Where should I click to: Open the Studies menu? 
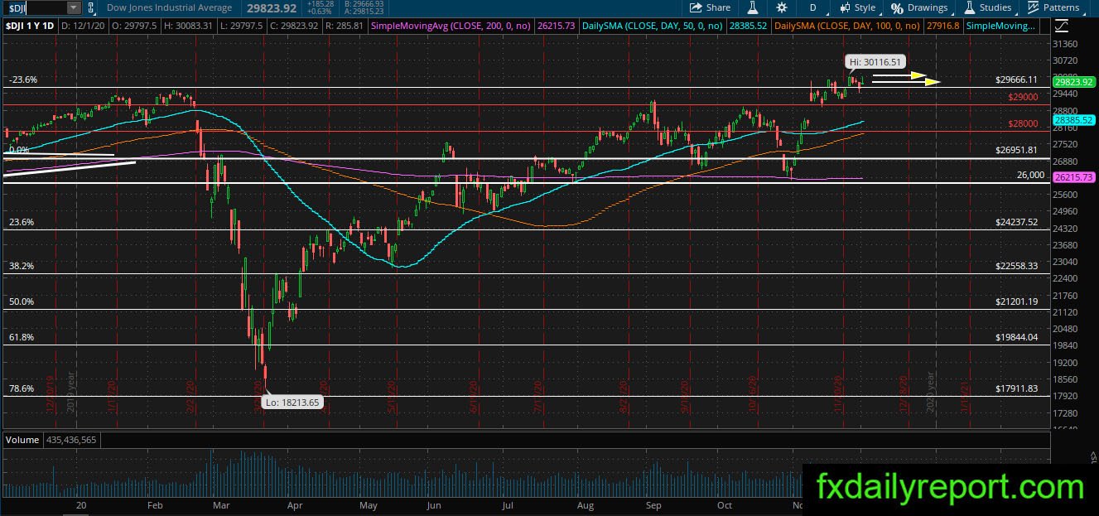click(987, 7)
